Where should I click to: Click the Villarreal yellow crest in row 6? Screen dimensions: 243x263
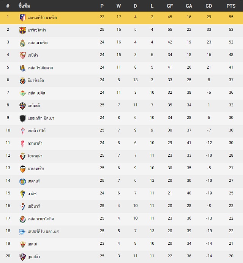coord(22,81)
